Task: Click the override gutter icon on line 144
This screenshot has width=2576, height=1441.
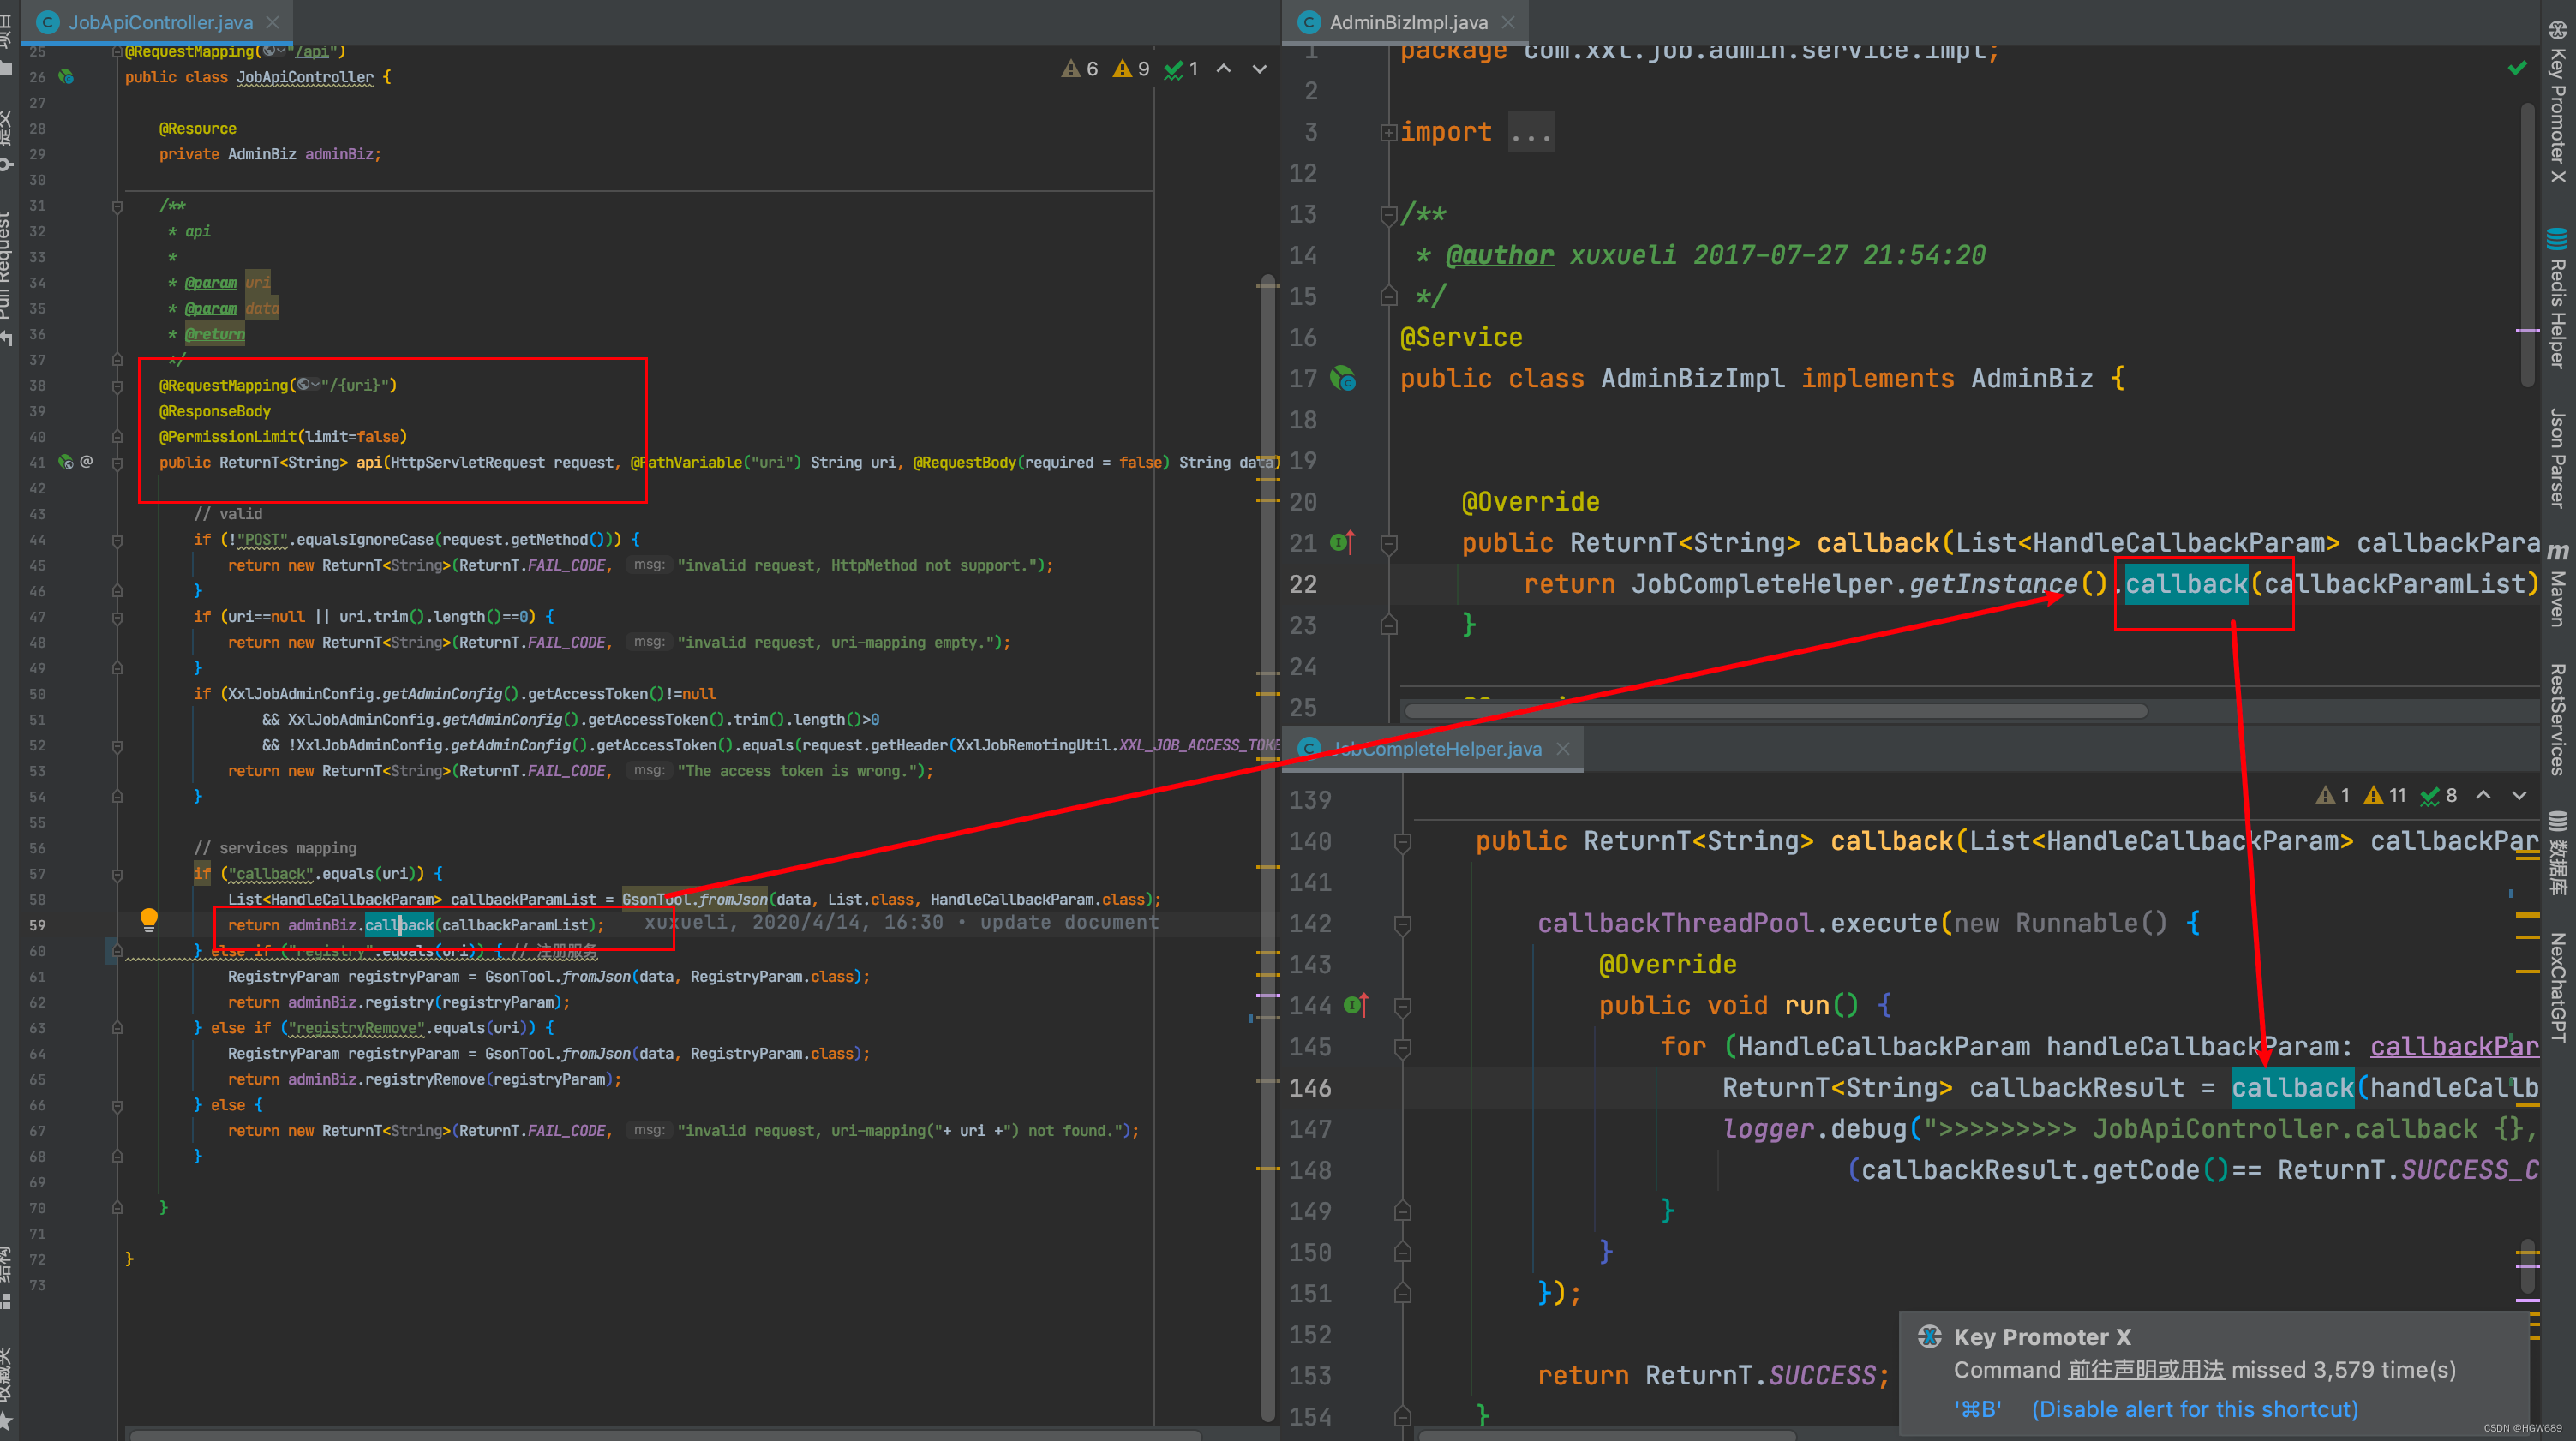Action: pos(1356,1005)
